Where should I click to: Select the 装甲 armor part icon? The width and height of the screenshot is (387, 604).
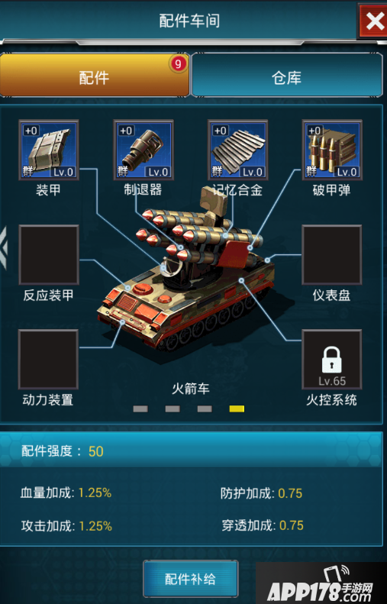[49, 150]
